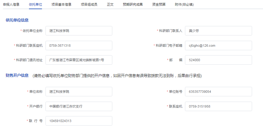This screenshot has width=263, height=130.
Task: Open the 正文 tab
Action: 110,4
